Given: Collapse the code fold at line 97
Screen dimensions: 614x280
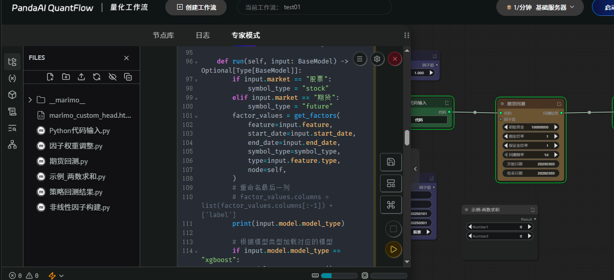Looking at the screenshot, I should (196, 80).
